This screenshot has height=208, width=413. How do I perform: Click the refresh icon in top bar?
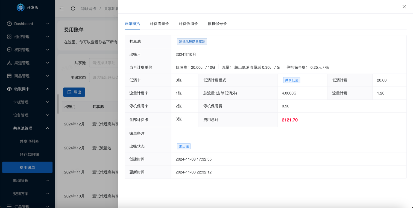(x=73, y=8)
